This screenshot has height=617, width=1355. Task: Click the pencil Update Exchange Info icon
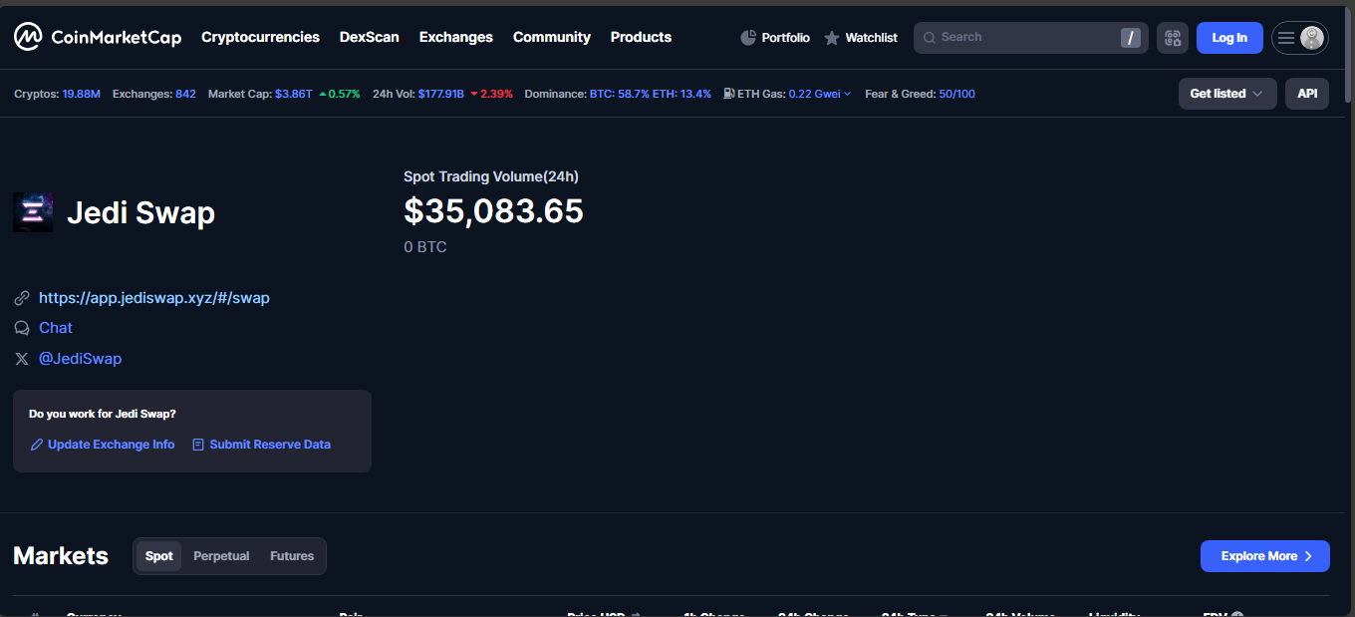[37, 445]
